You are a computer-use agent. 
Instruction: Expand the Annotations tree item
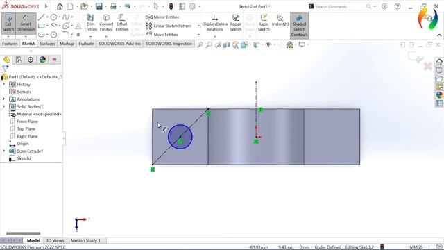tap(4, 99)
